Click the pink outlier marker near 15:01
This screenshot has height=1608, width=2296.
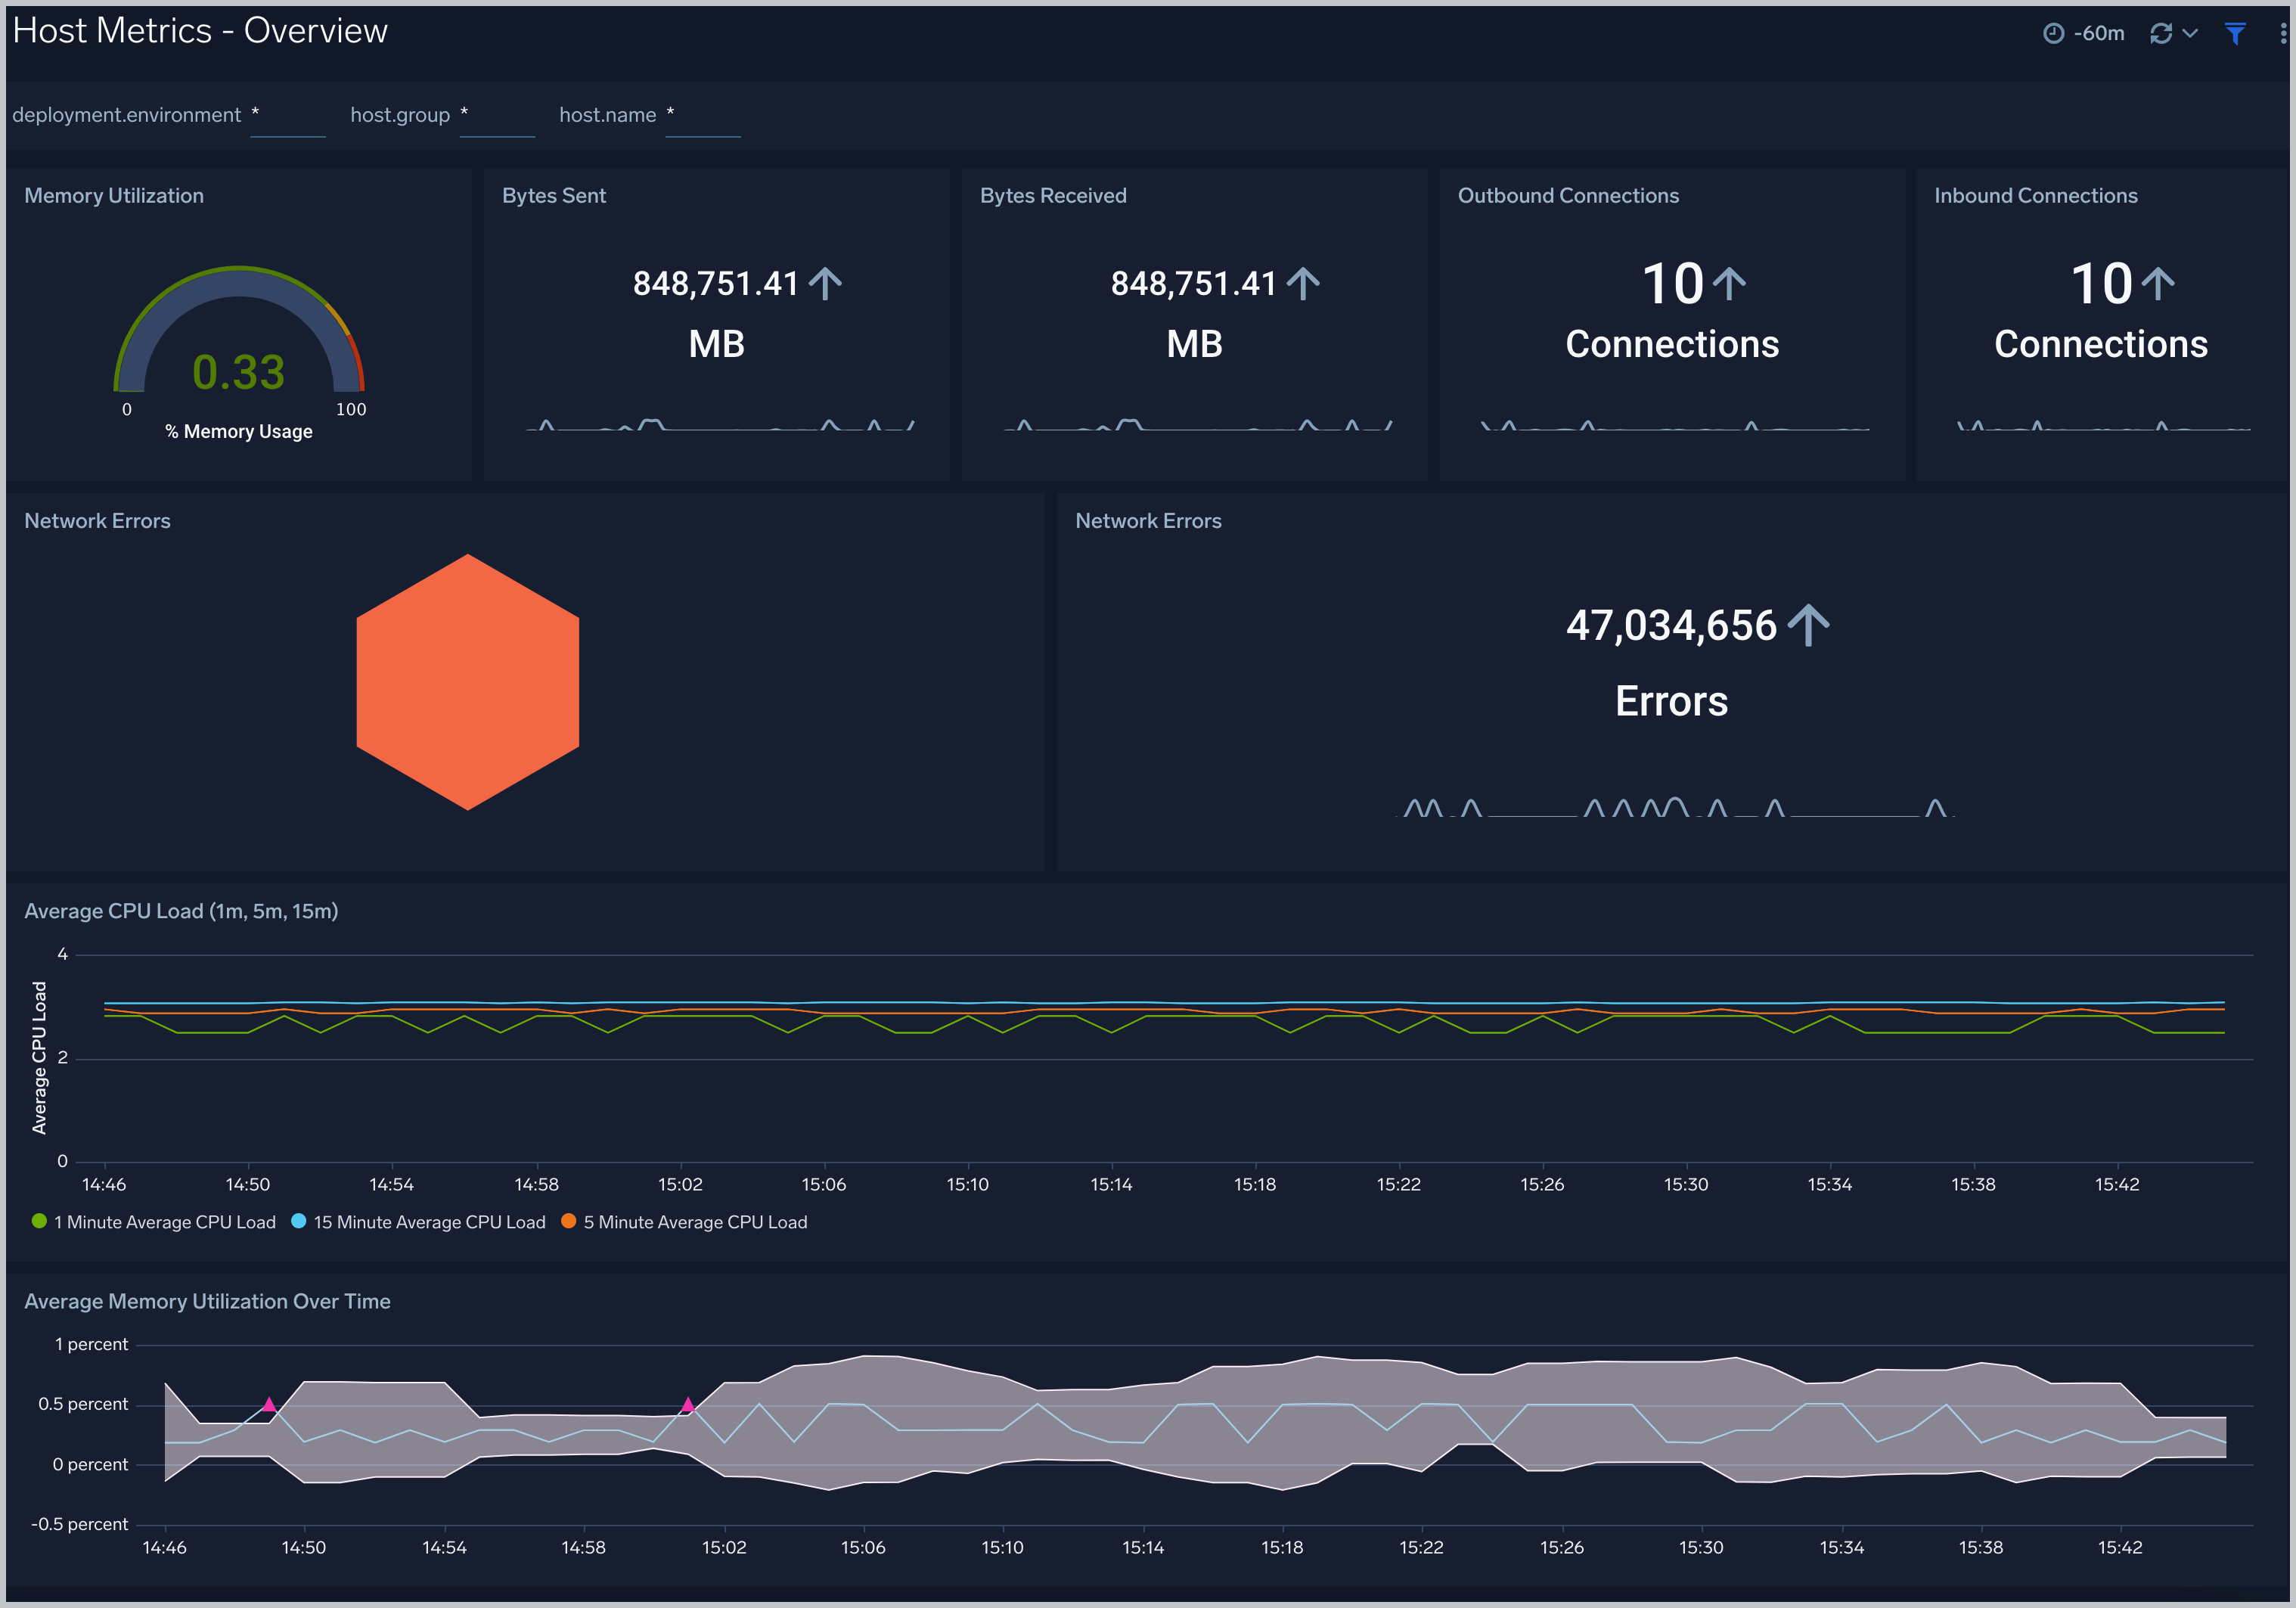click(x=688, y=1404)
